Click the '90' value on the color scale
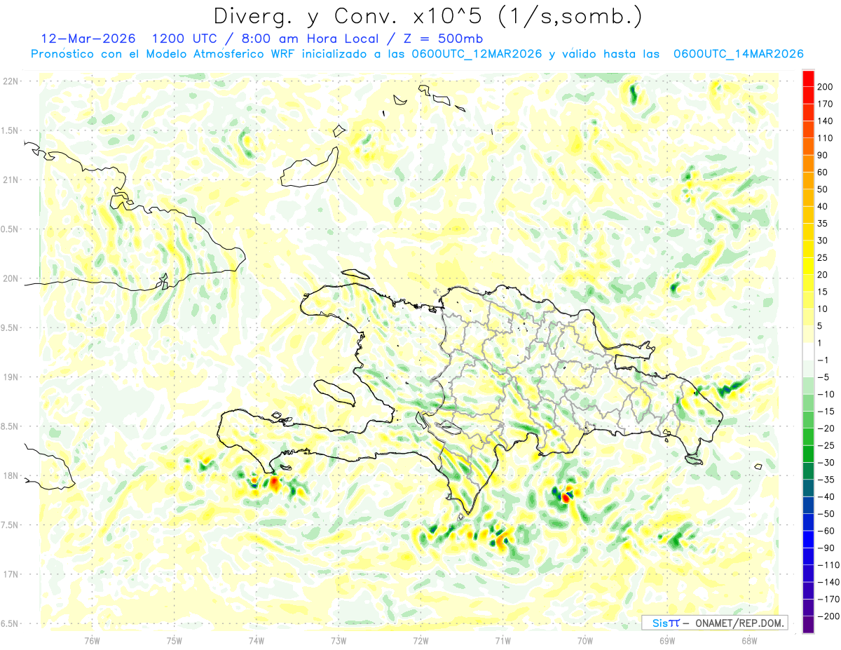Screen dimensions: 841x650 pyautogui.click(x=823, y=155)
